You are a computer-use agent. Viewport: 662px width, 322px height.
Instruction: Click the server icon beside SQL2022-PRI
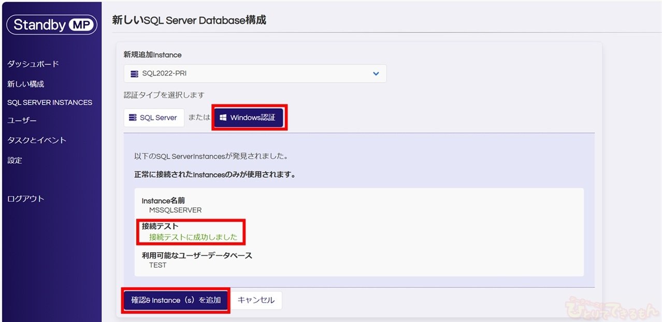point(134,73)
